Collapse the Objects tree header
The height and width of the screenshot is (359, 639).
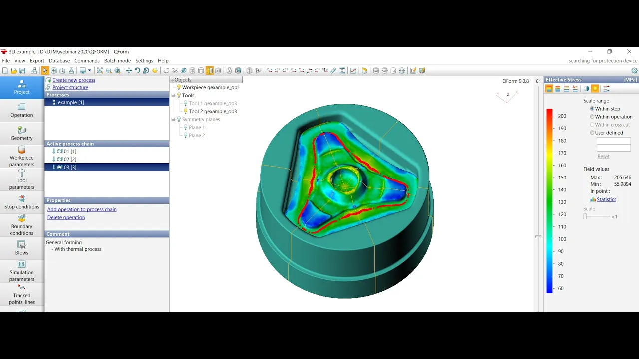point(173,80)
